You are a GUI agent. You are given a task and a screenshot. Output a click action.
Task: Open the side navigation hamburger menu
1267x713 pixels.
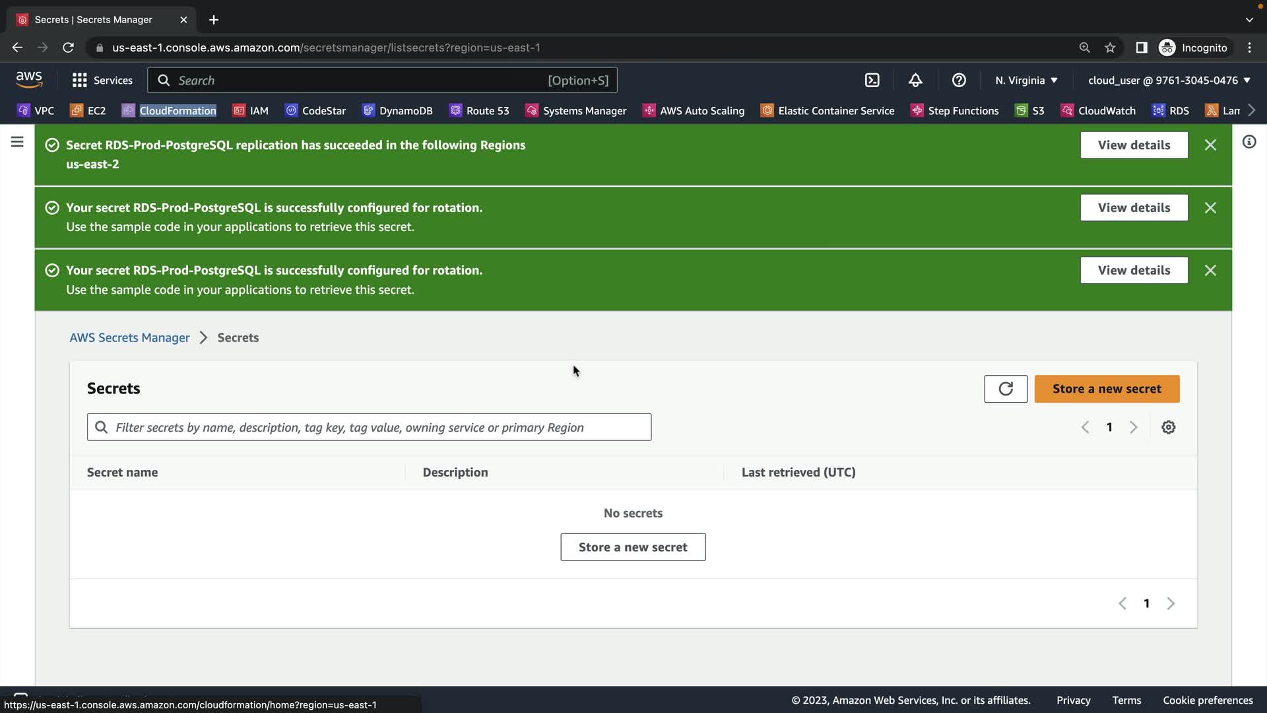(17, 142)
